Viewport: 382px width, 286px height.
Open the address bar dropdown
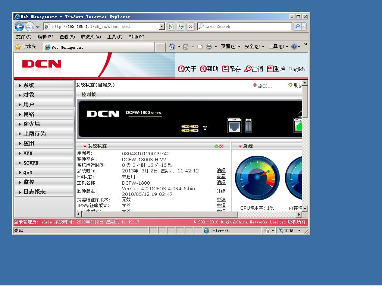(162, 26)
